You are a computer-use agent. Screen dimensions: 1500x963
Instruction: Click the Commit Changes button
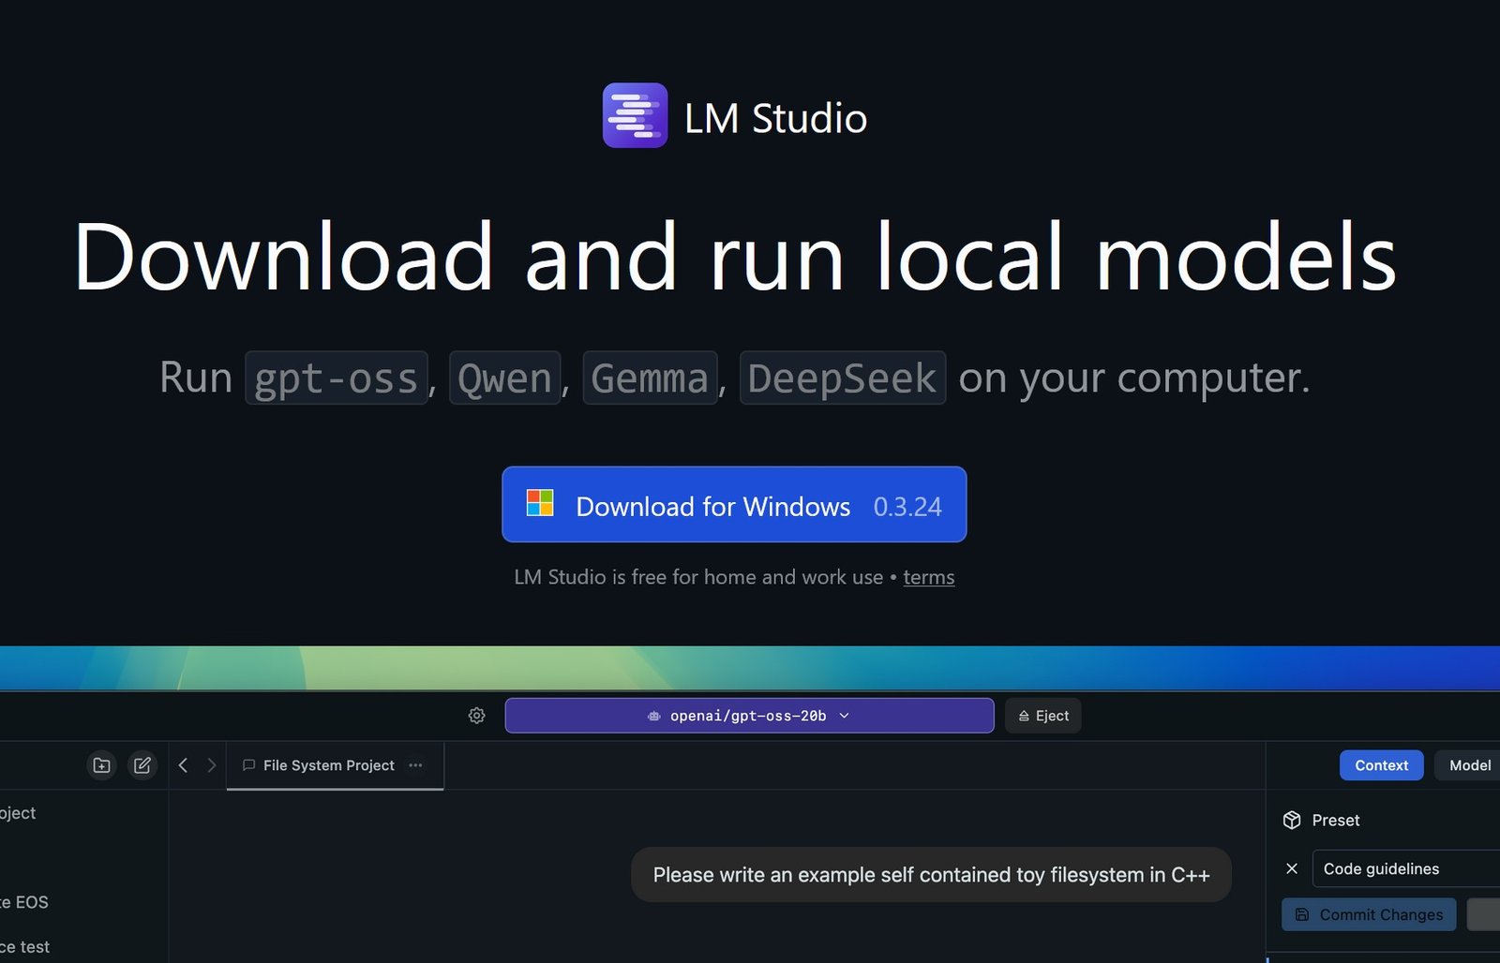click(1368, 914)
